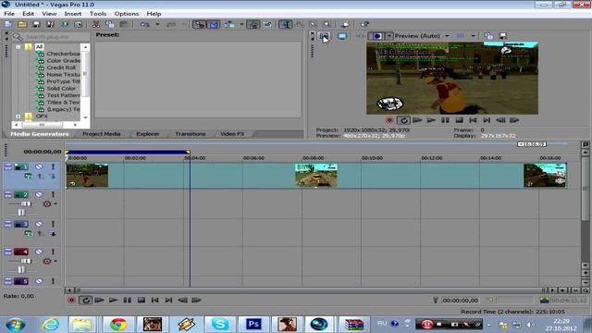Screen dimensions: 592x333
Task: Mute track 3
Action: tap(39, 224)
